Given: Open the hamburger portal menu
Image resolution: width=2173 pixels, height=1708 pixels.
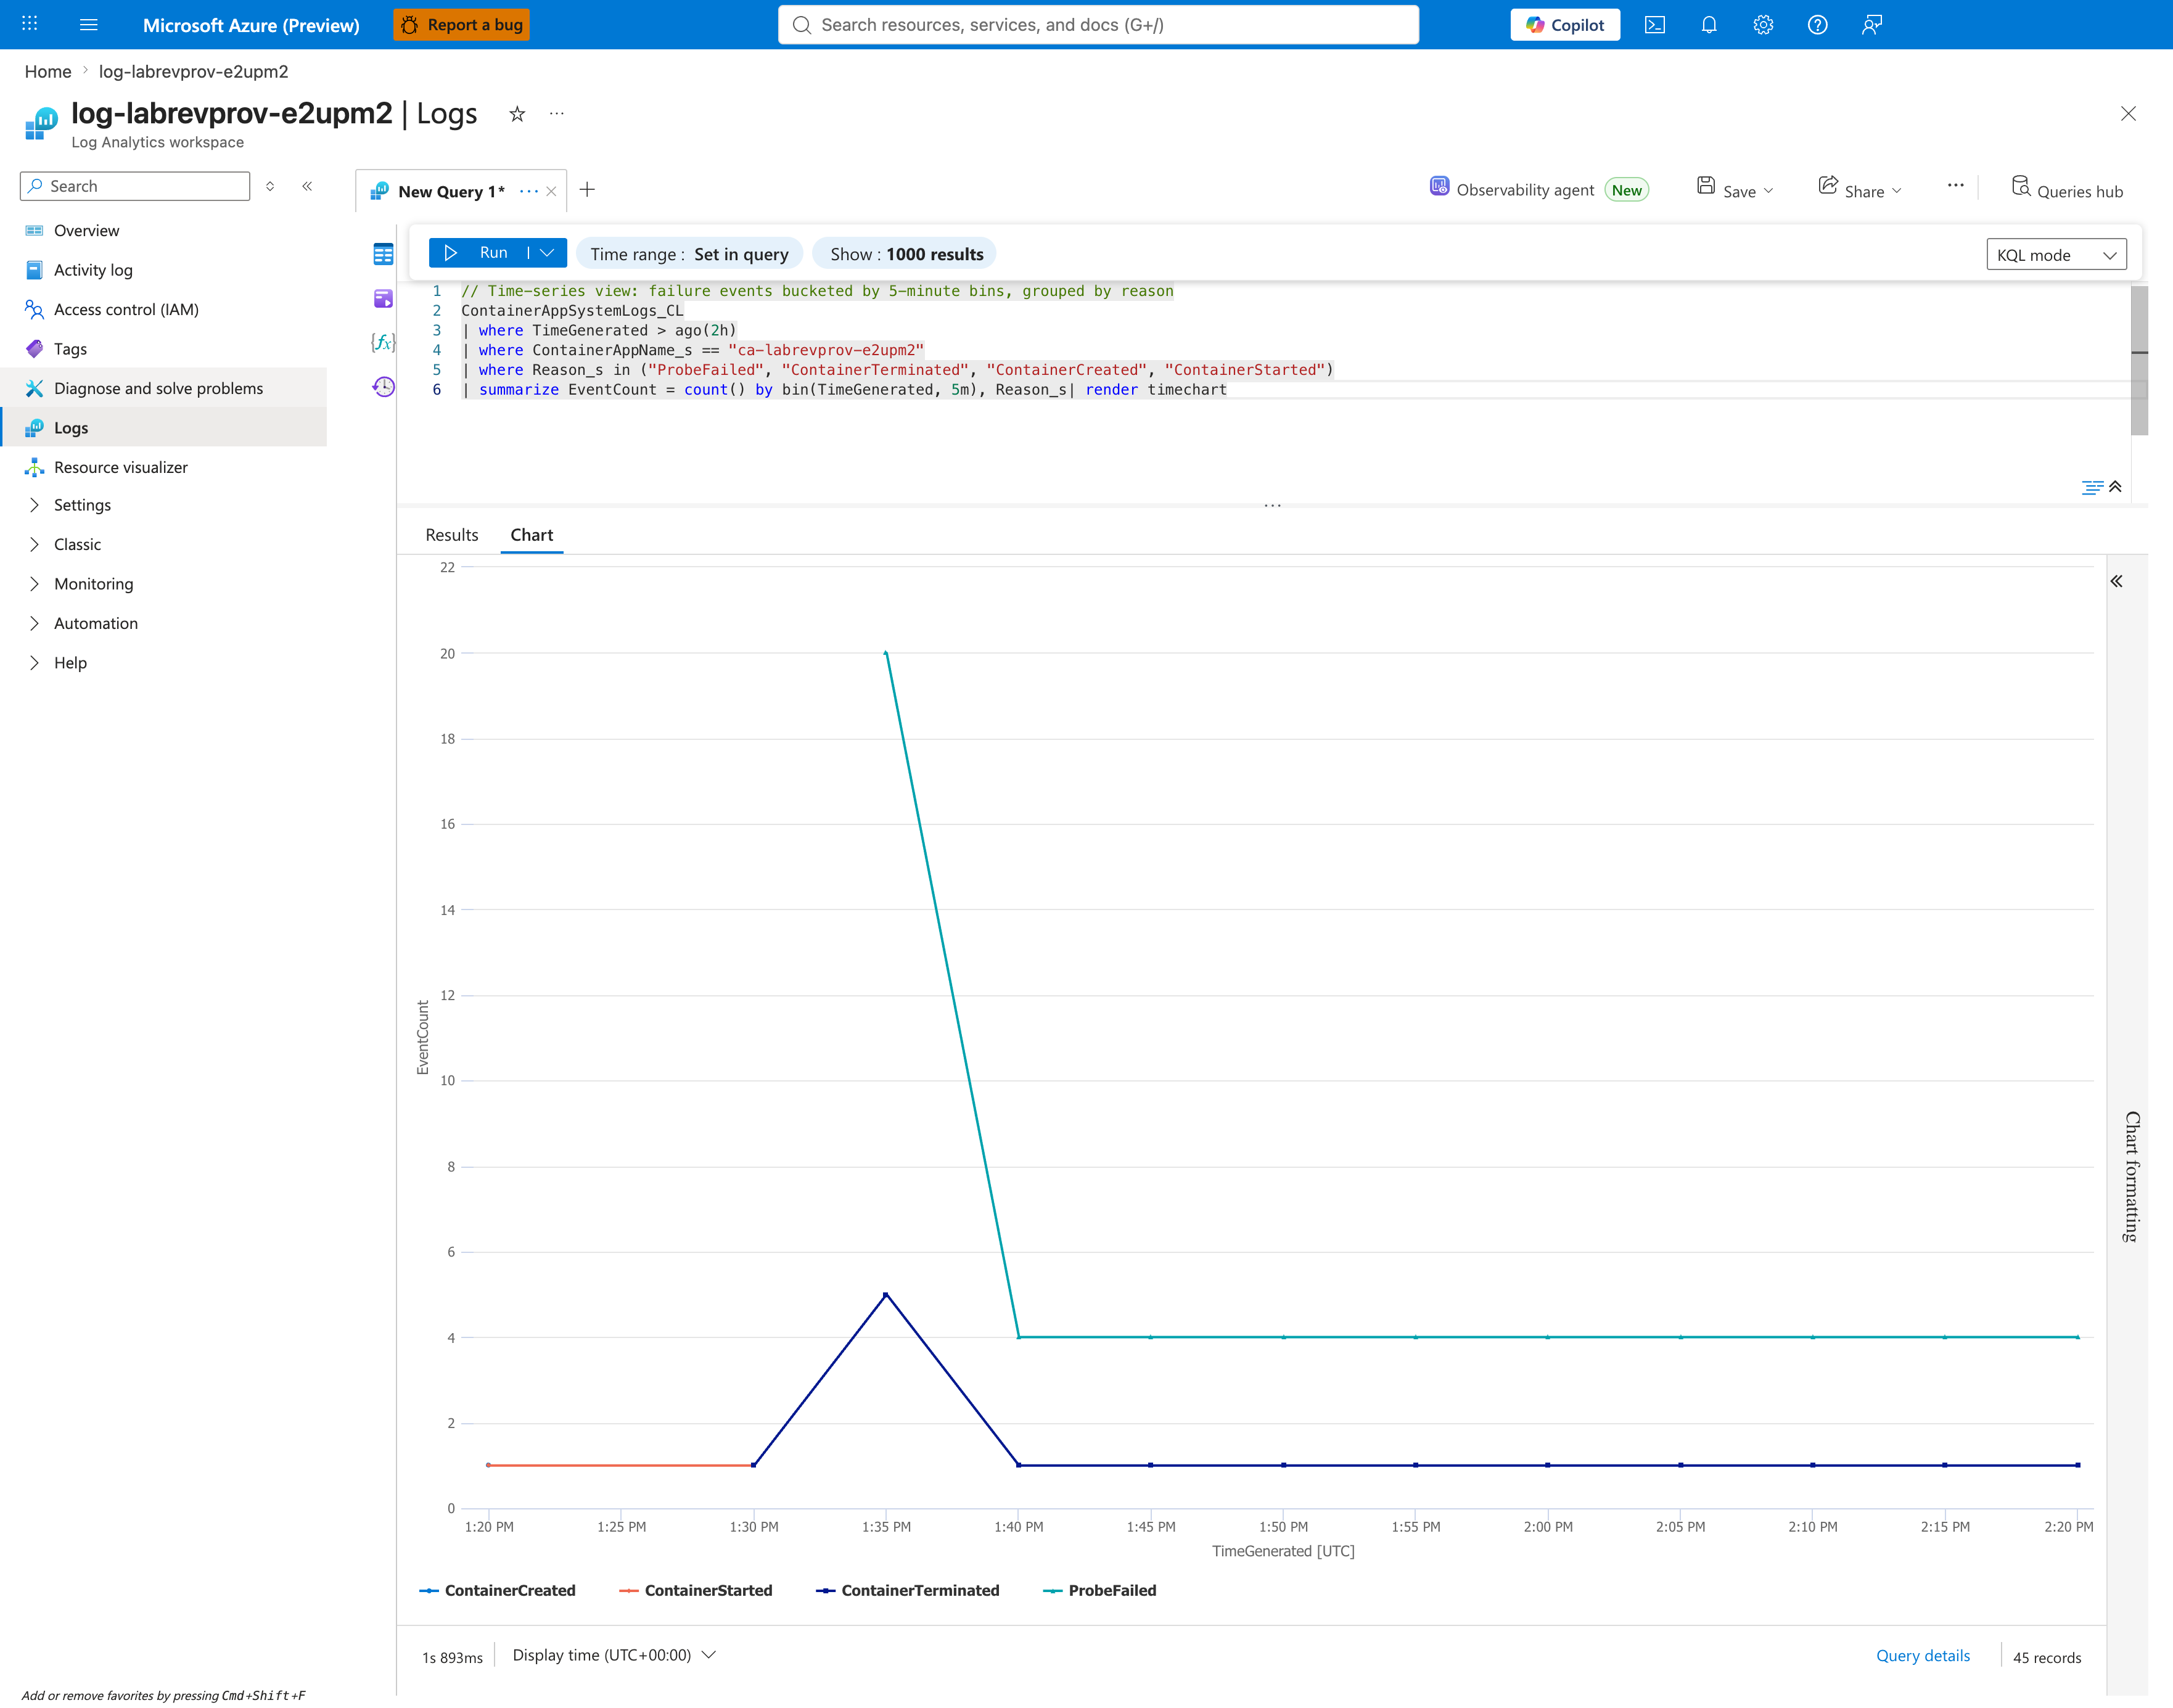Looking at the screenshot, I should (x=89, y=24).
